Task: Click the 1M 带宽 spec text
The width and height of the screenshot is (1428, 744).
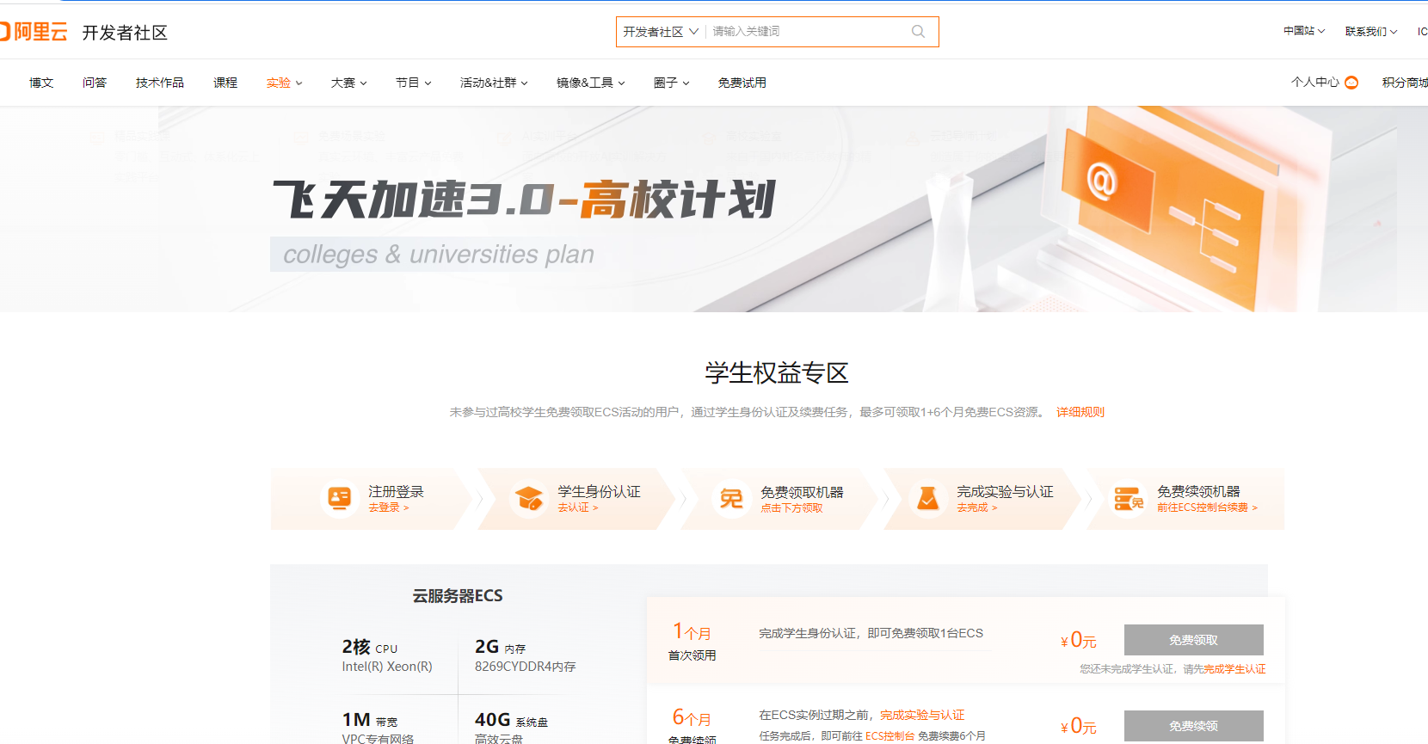Action: [x=370, y=720]
